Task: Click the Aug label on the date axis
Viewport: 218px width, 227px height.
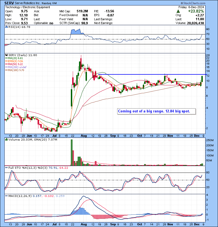Action: tap(84, 136)
